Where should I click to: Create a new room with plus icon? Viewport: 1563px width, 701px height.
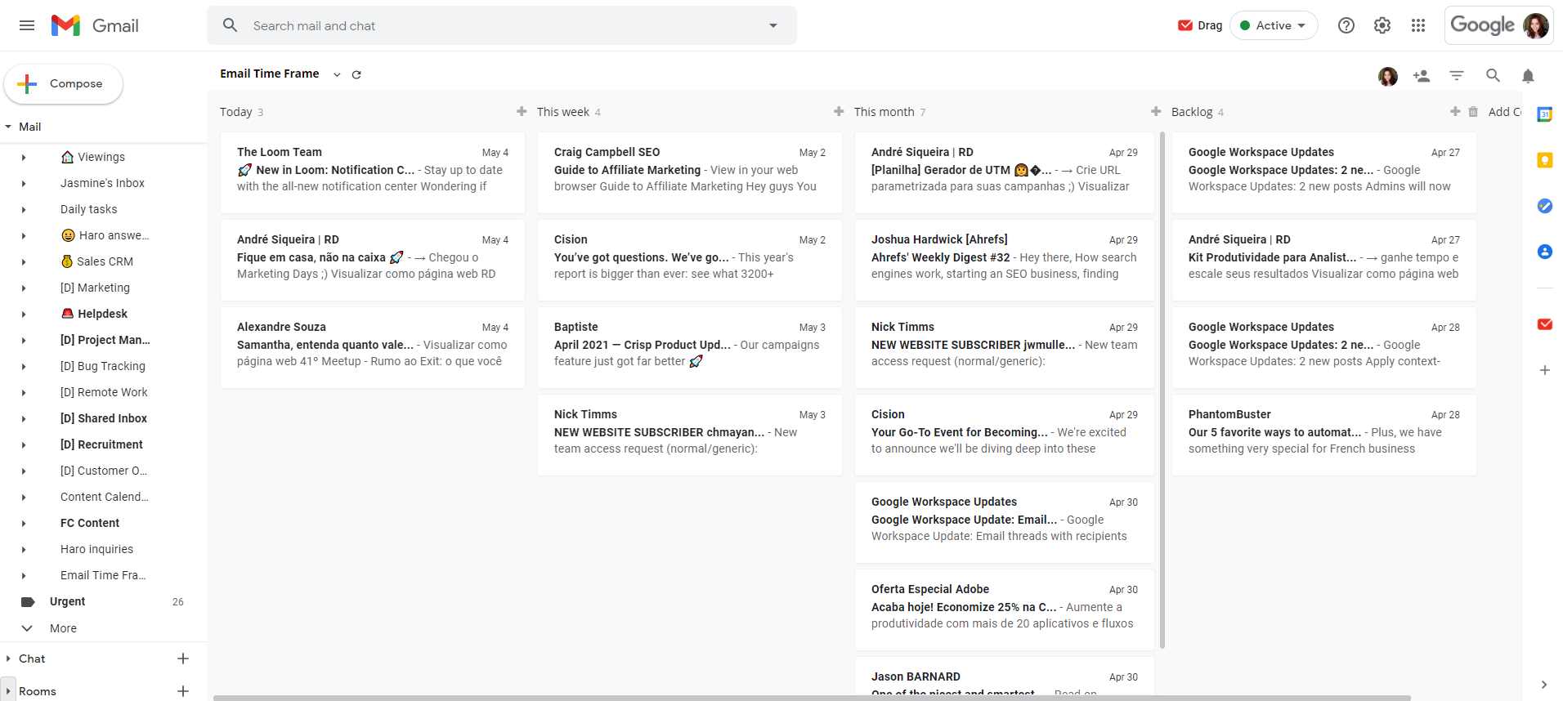(x=183, y=691)
